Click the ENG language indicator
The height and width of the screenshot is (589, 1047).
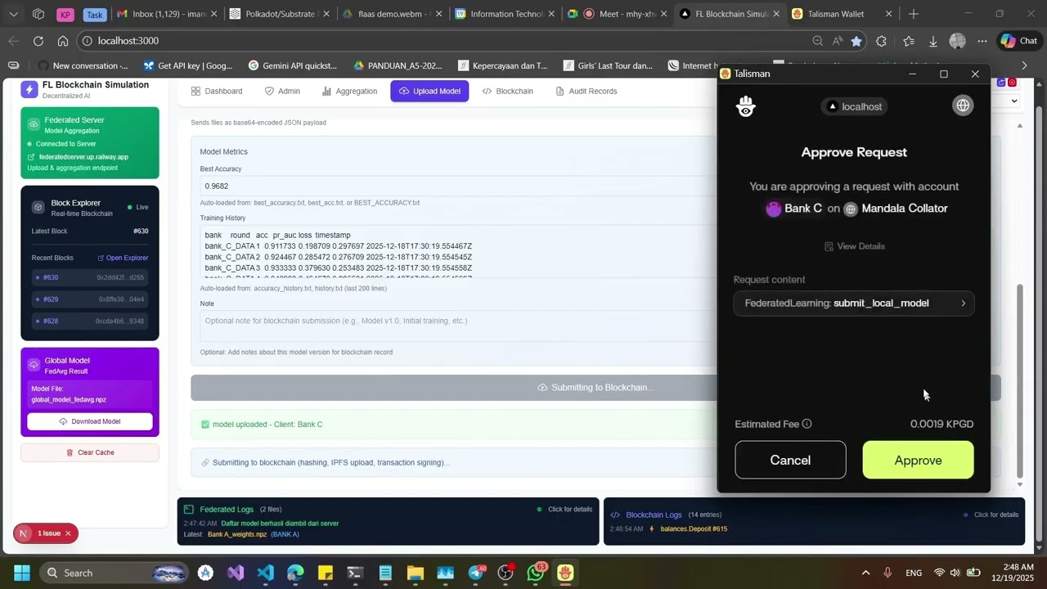(914, 573)
